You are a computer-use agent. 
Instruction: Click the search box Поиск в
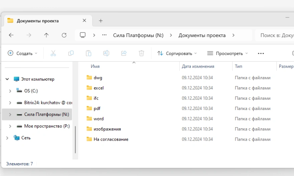(275, 35)
